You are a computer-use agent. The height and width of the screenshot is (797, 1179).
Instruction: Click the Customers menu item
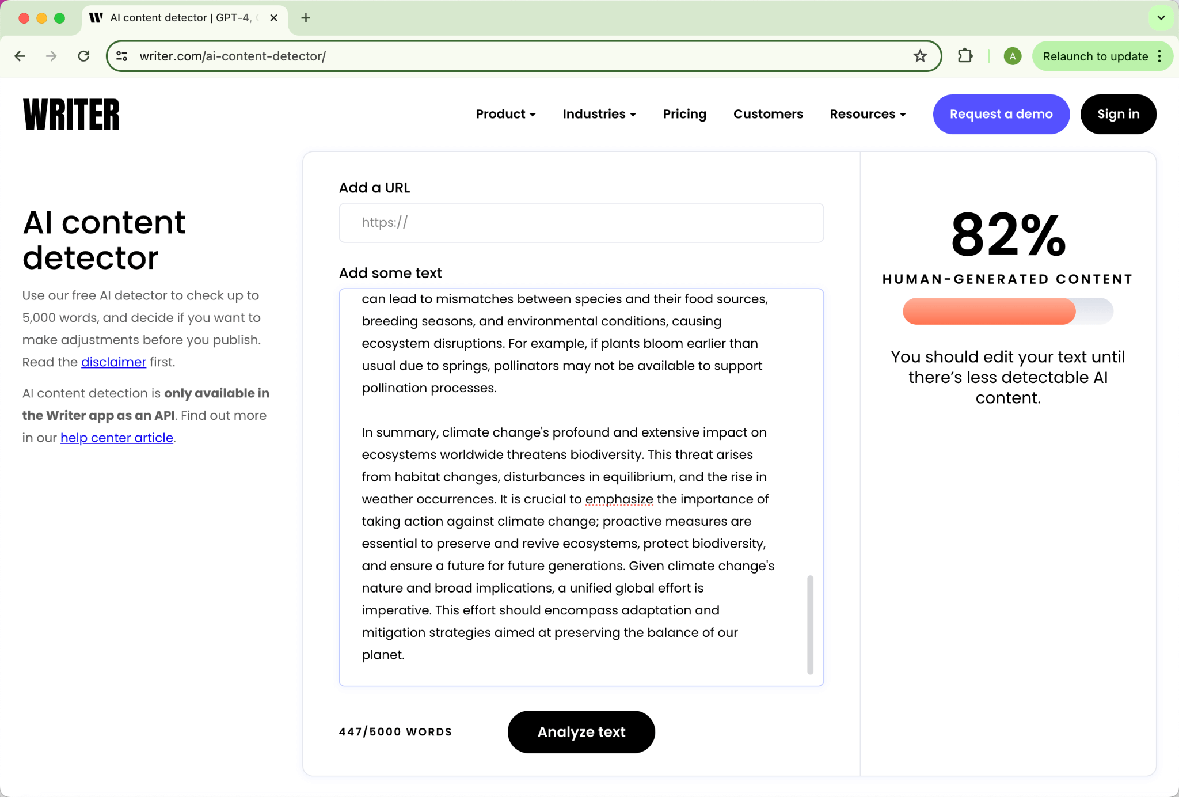coord(768,114)
